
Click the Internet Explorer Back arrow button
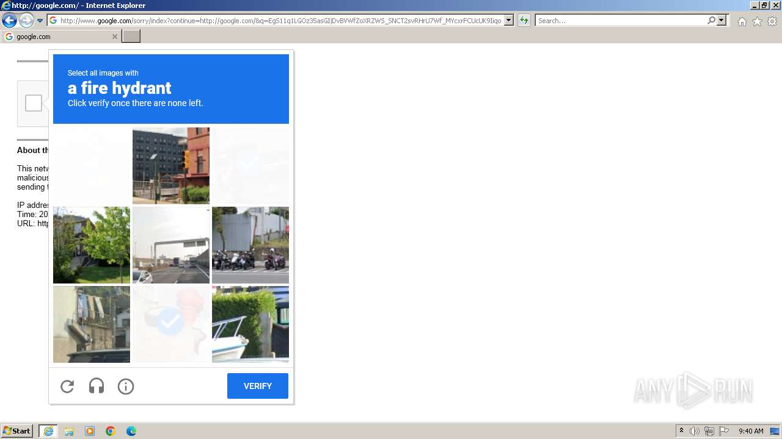point(9,21)
